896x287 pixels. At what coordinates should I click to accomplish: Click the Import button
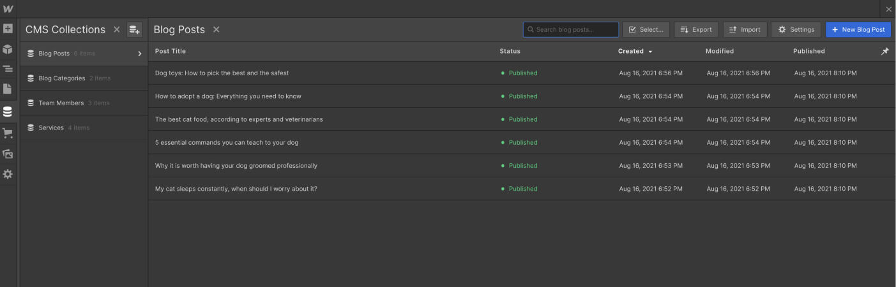[745, 29]
